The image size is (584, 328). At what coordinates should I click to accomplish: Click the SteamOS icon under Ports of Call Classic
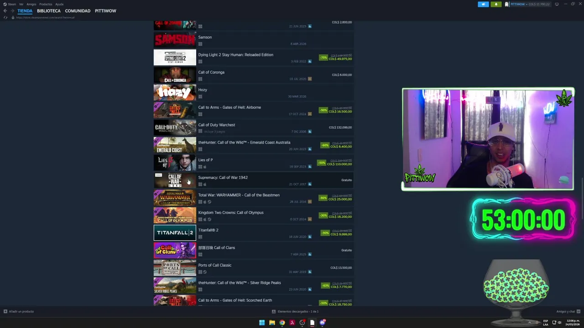(205, 272)
